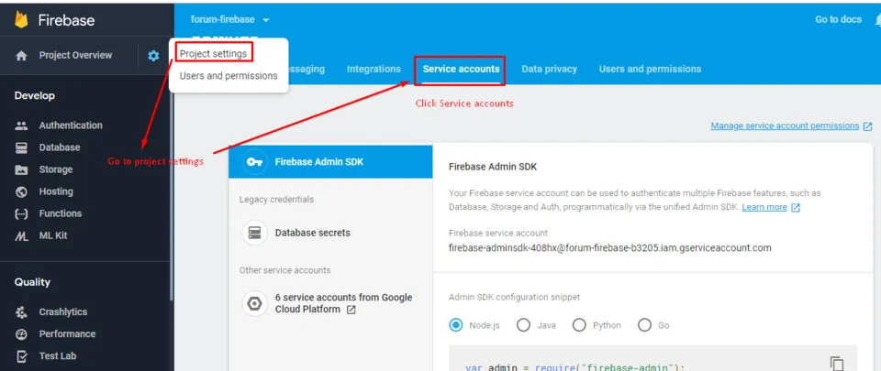Click the Database icon in sidebar
This screenshot has height=371, width=881.
21,147
